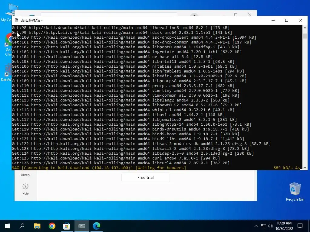Open Microsoft Store taskbar icon
This screenshot has height=232, width=310.
pos(67,226)
